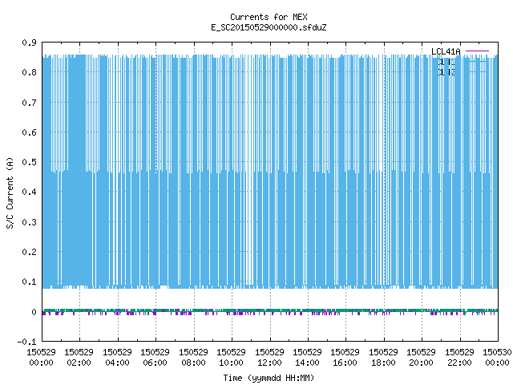Click the 0.2 y-axis tick label

(x=29, y=252)
